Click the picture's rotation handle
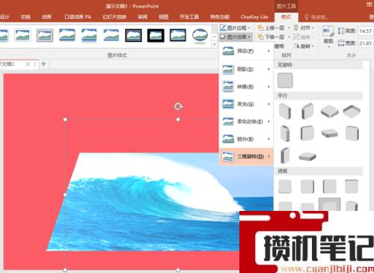 pos(178,106)
